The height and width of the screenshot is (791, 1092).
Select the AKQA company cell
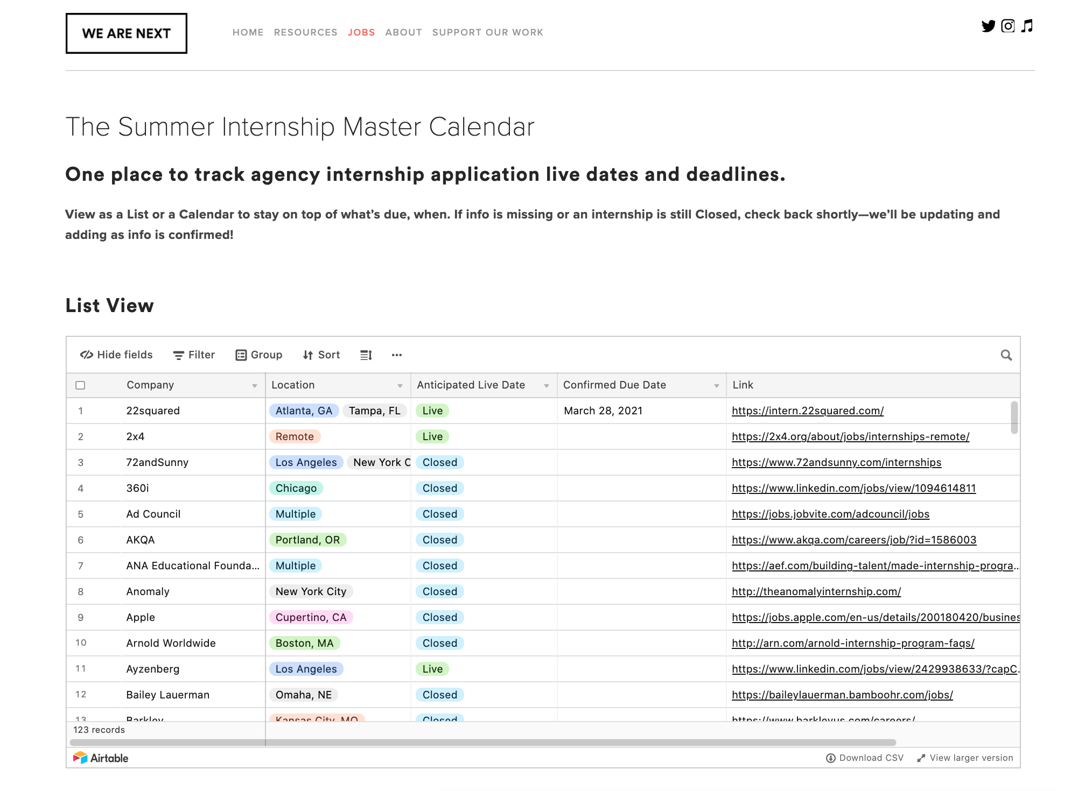tap(193, 540)
